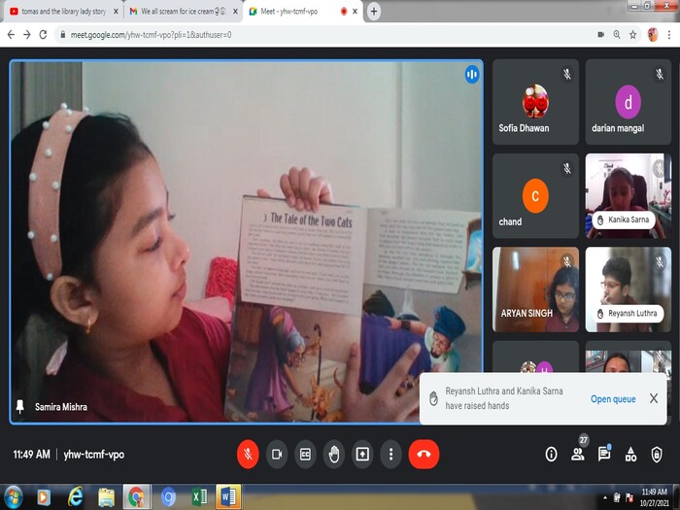The height and width of the screenshot is (510, 680).
Task: Open Word from the taskbar
Action: [x=228, y=497]
